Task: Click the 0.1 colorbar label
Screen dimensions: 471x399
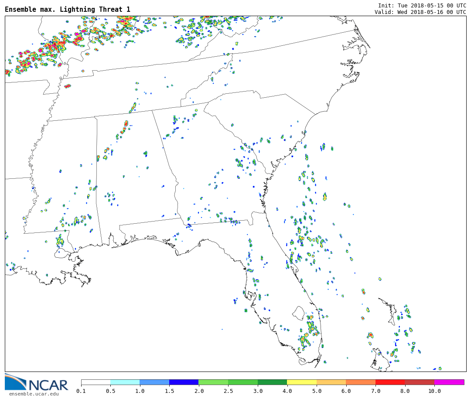Action: 81,391
